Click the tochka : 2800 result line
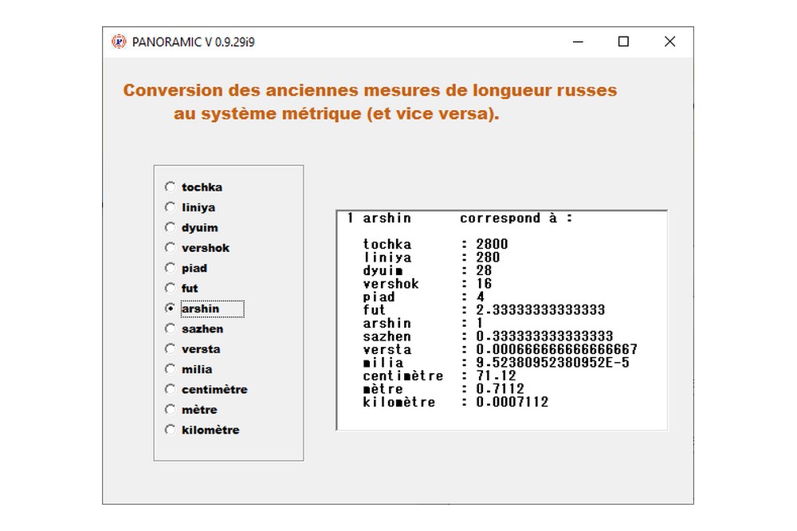 [435, 244]
